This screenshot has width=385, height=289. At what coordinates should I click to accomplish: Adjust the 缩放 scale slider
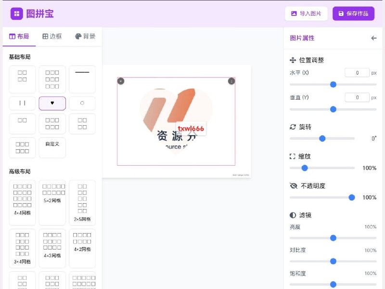tap(322, 168)
